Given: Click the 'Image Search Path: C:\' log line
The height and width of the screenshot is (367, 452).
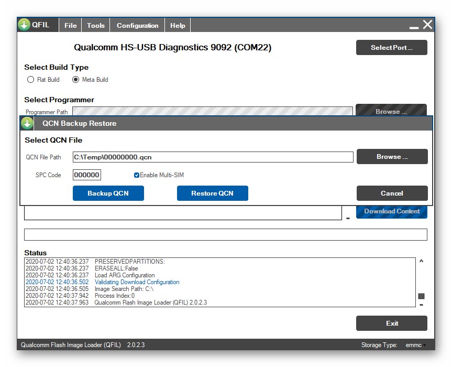Looking at the screenshot, I should (x=124, y=289).
